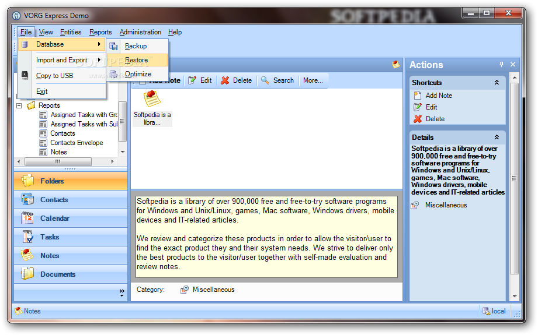Click the Documents folder navigation icon
This screenshot has width=538, height=335.
[27, 274]
